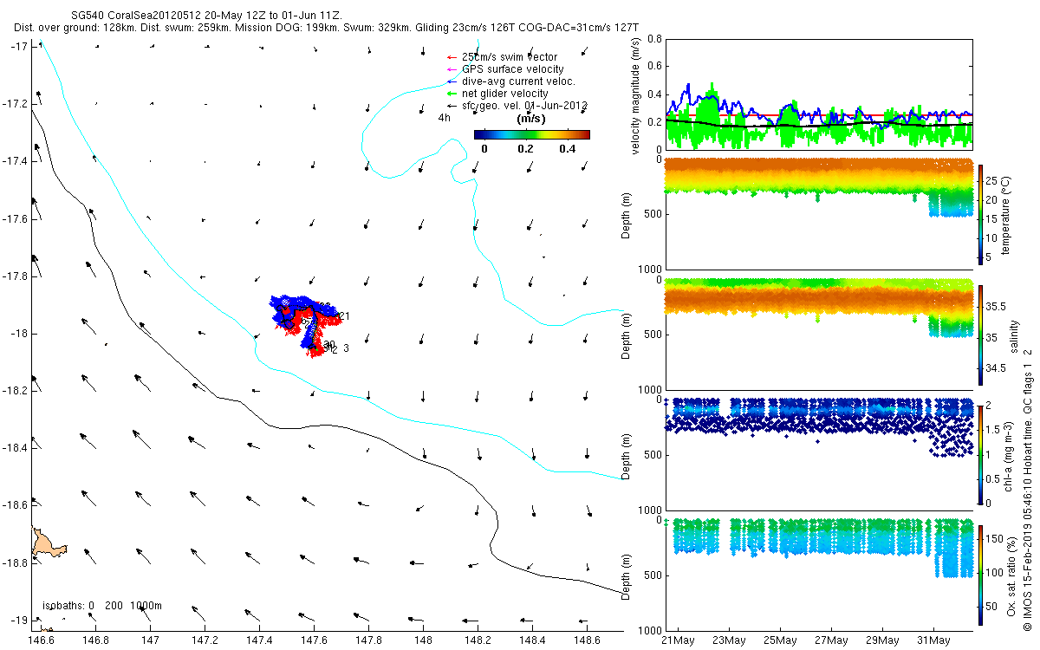Image resolution: width=1040 pixels, height=650 pixels.
Task: Click the '27May' date tick label
Action: pyautogui.click(x=831, y=640)
